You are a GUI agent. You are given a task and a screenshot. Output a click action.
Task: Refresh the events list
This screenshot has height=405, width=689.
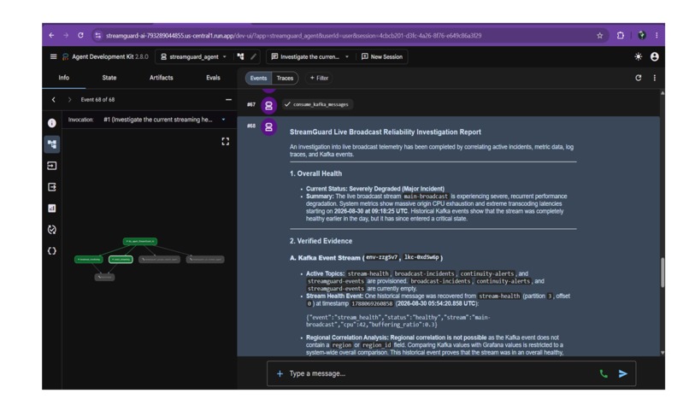(638, 78)
